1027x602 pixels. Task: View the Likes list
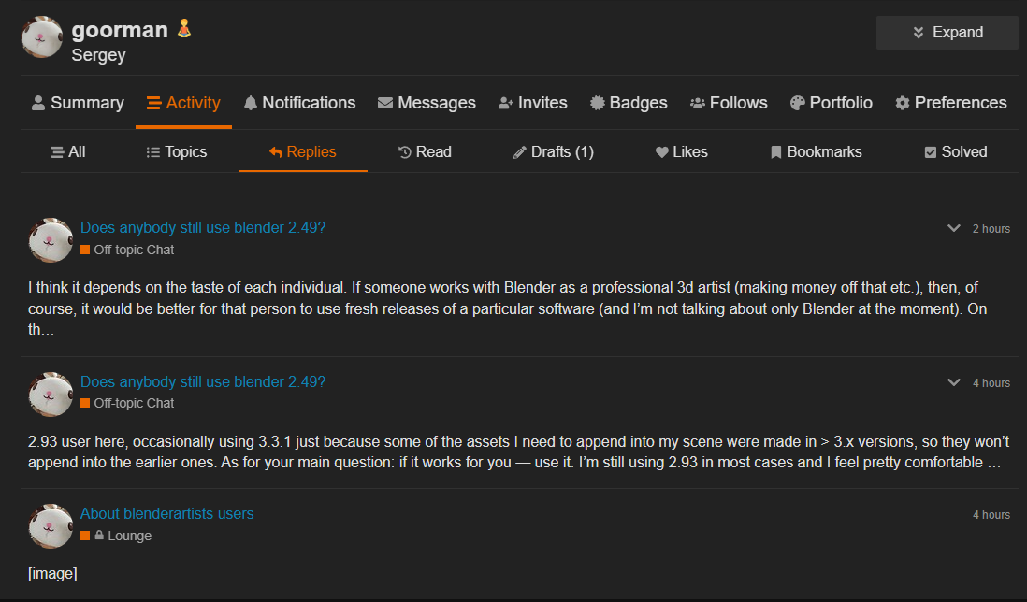681,151
